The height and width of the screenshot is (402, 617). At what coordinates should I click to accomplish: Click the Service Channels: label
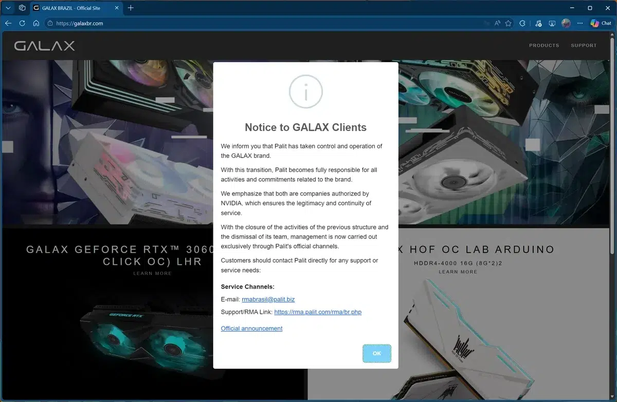click(x=248, y=287)
